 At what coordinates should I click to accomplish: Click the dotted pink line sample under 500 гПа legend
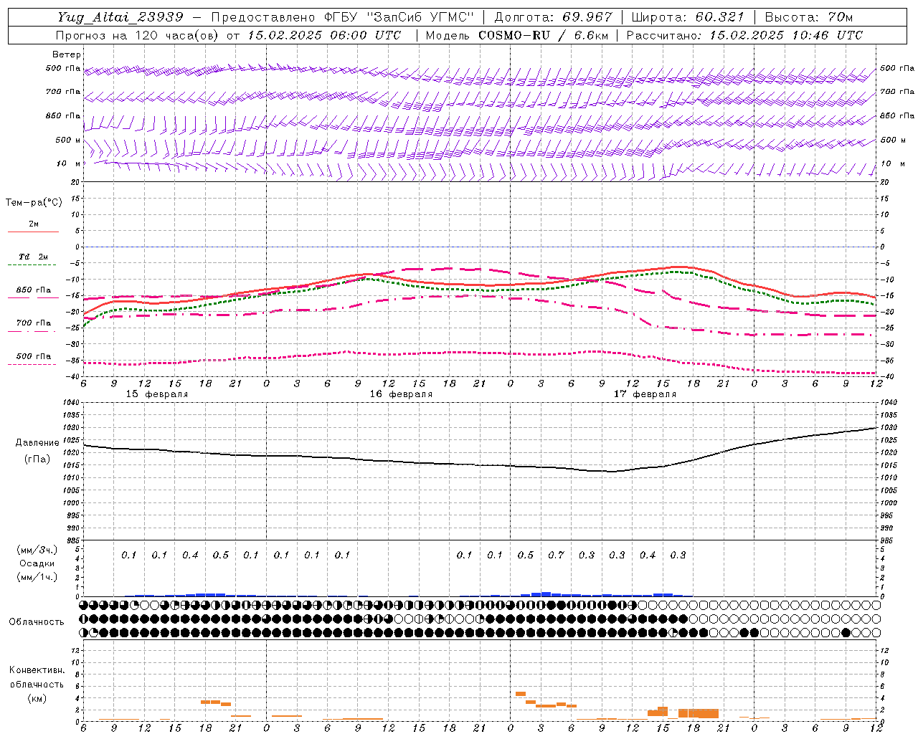coord(32,364)
